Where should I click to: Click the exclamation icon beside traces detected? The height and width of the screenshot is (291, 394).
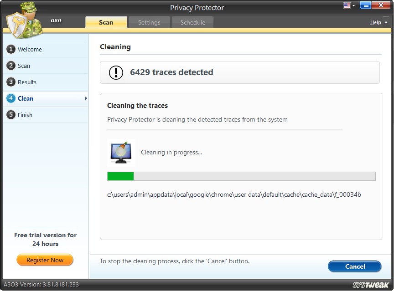point(115,72)
